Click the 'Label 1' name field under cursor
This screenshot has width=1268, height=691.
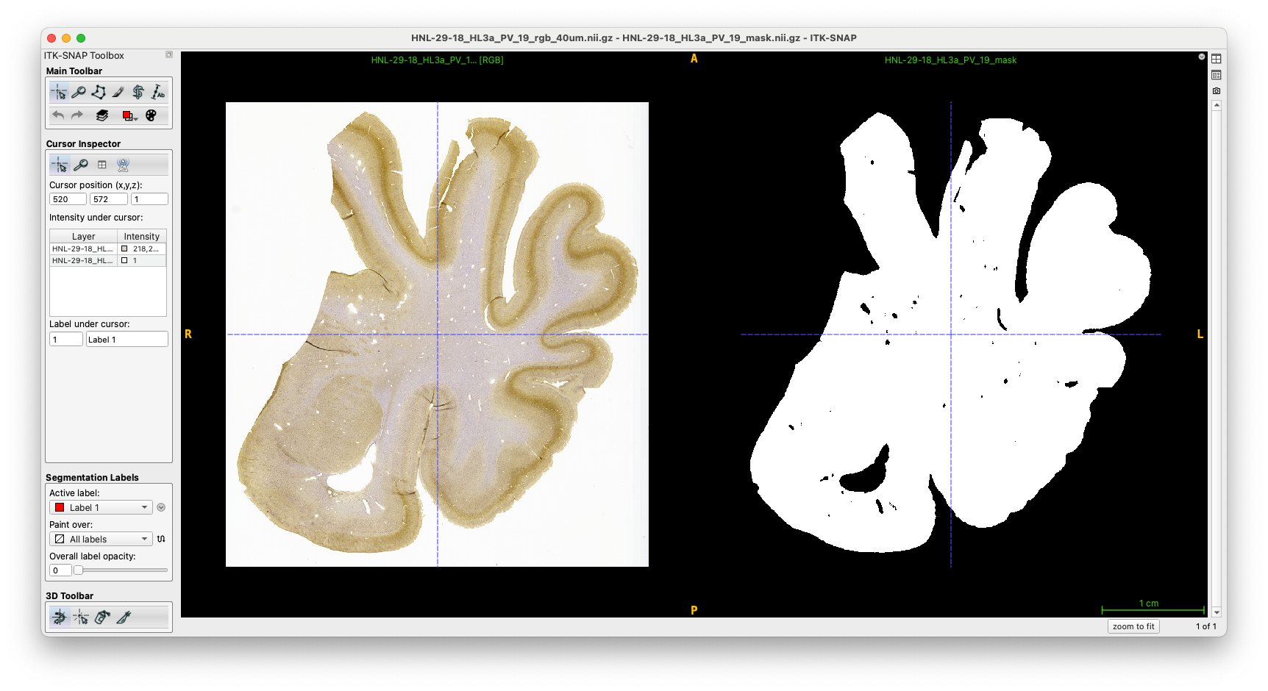(127, 340)
